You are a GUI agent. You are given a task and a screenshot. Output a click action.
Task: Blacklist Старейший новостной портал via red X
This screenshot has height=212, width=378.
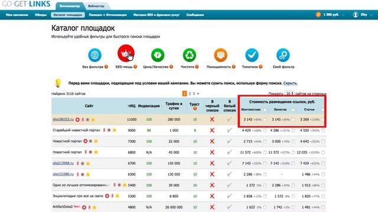pyautogui.click(x=212, y=130)
